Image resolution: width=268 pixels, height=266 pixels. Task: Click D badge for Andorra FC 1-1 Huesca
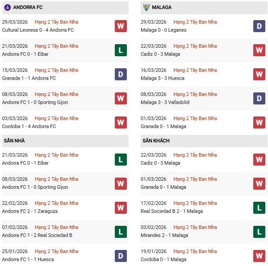(121, 255)
